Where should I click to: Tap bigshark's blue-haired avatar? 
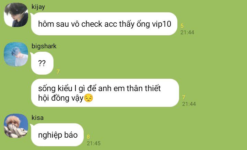[16, 54]
